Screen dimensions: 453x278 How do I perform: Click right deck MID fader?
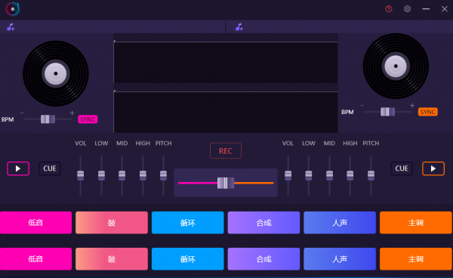pos(329,175)
